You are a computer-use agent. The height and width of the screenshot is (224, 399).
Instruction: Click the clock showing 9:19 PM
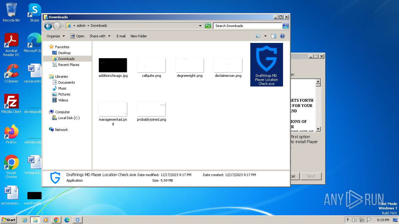[x=383, y=220]
